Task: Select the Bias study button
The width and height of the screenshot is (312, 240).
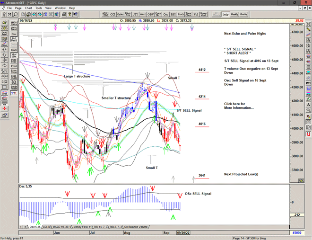Action: (x=14, y=34)
